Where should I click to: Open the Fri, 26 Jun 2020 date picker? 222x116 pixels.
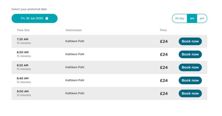pos(35,18)
